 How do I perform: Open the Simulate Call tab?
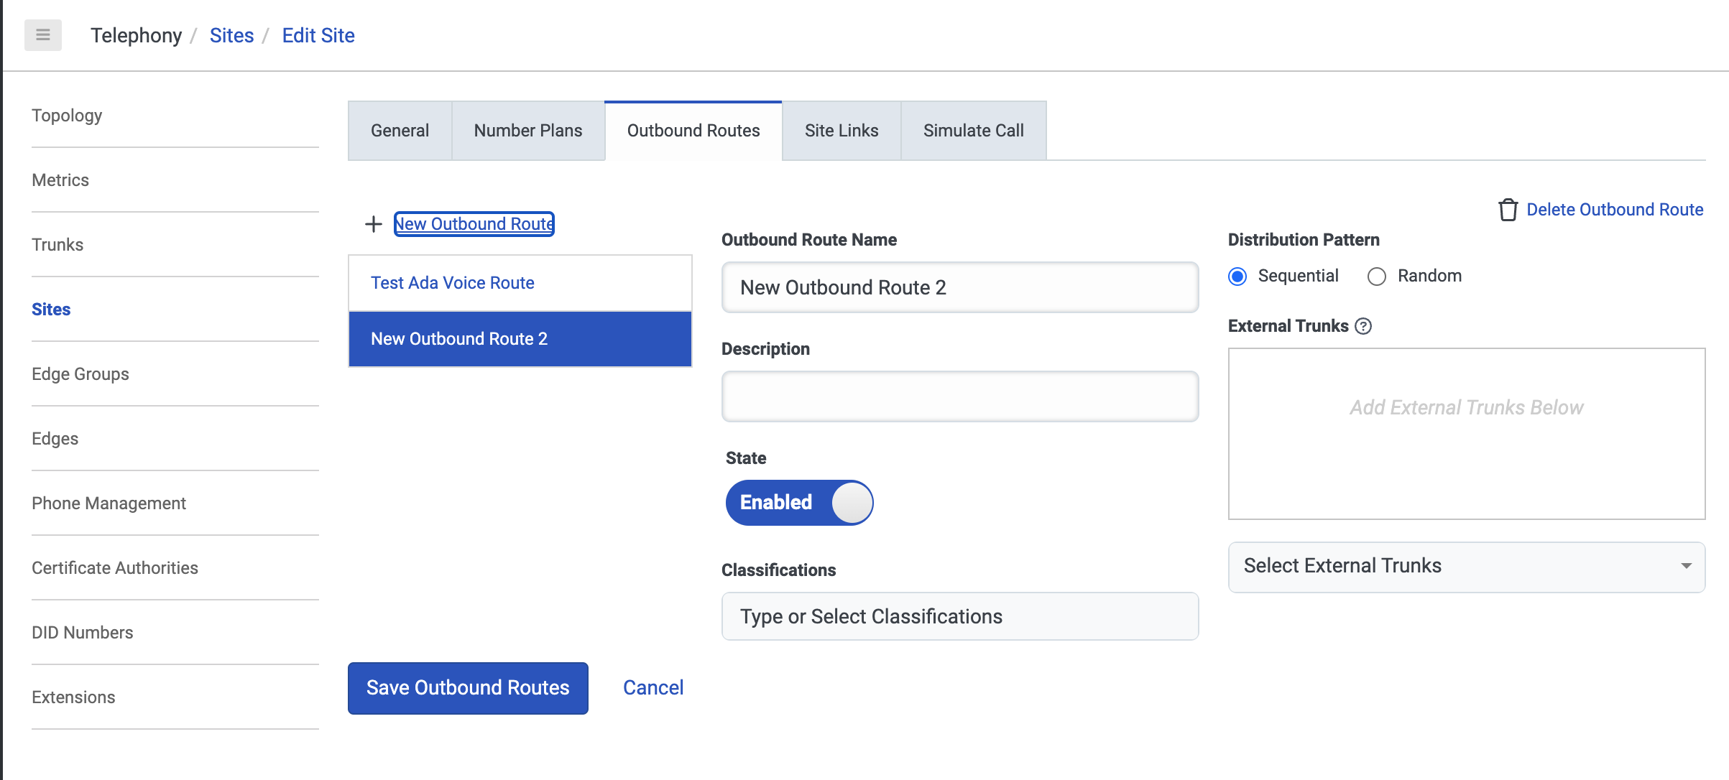973,131
